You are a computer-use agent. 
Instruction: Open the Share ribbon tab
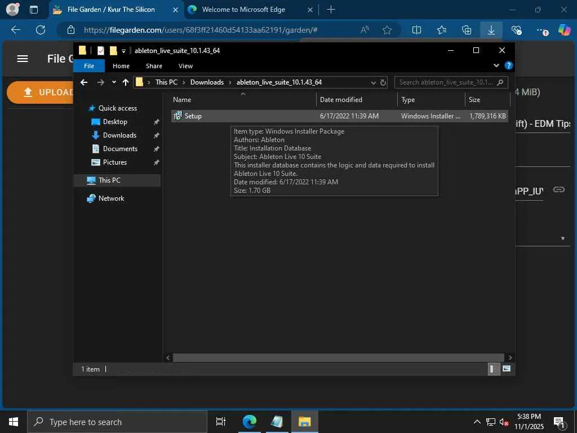tap(154, 66)
